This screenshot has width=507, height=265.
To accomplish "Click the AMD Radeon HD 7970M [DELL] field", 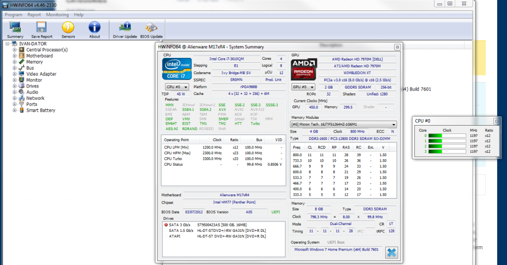I will coord(357,59).
